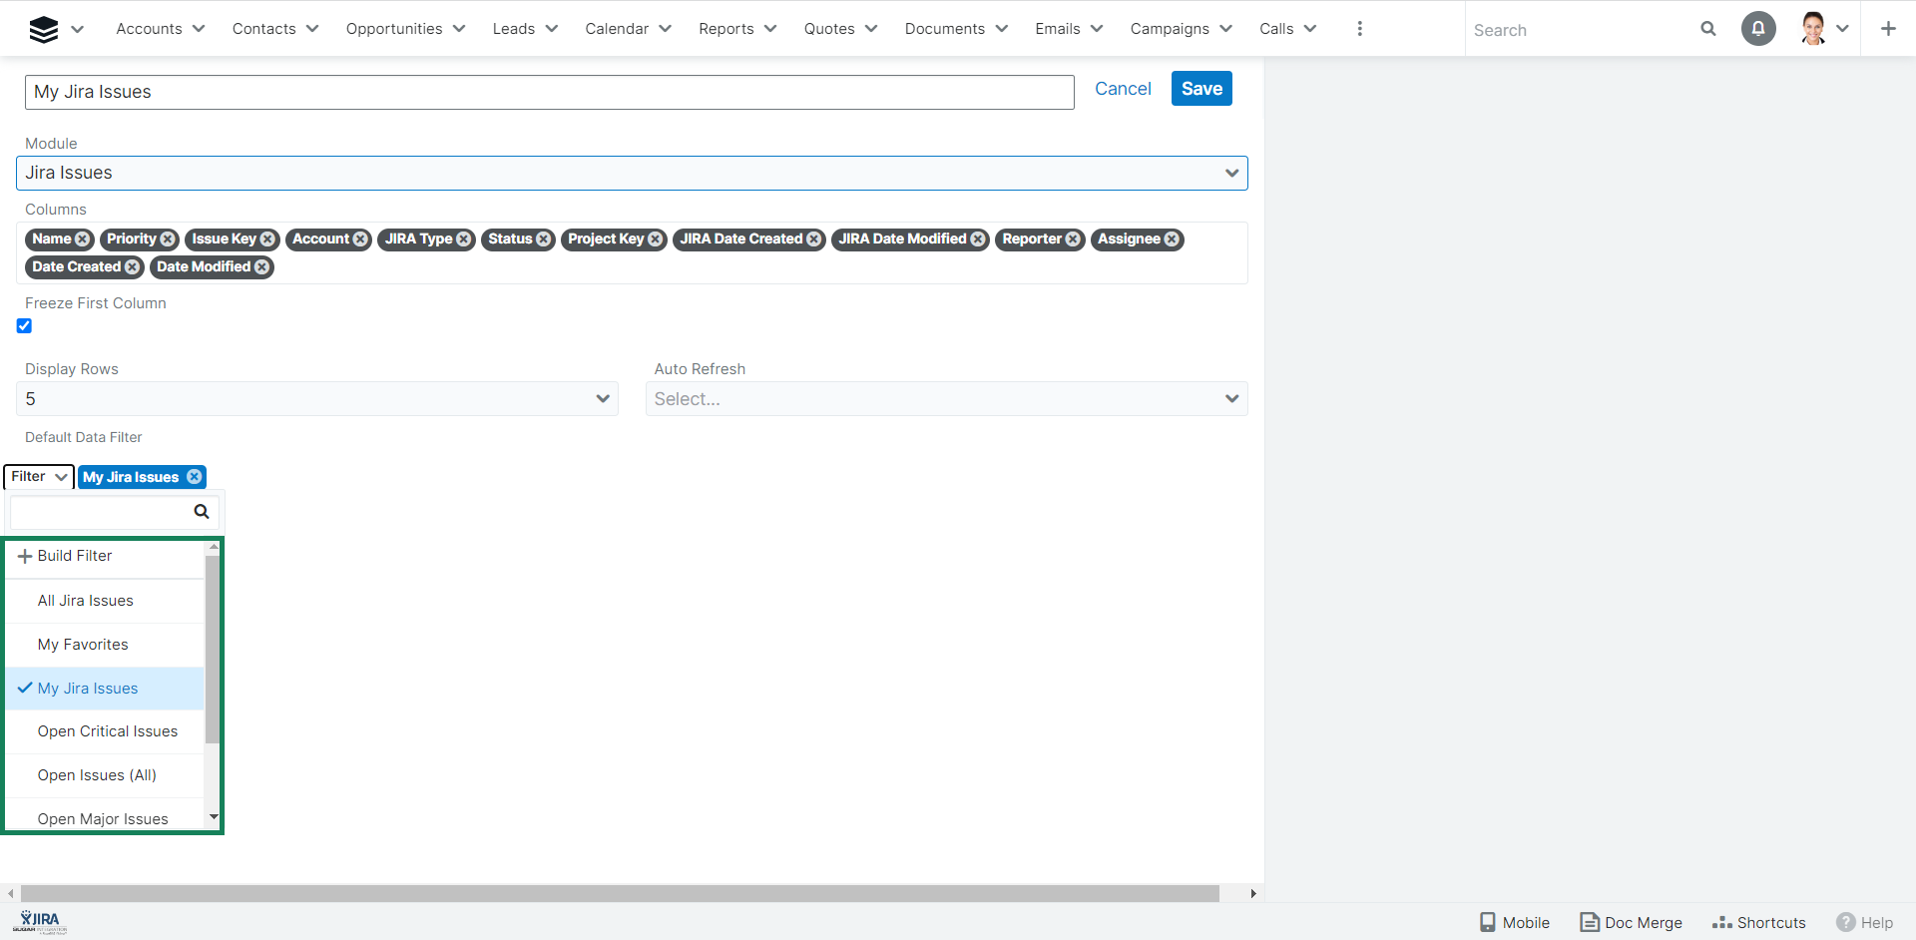
Task: Click the filter search magnifier icon
Action: tap(202, 512)
